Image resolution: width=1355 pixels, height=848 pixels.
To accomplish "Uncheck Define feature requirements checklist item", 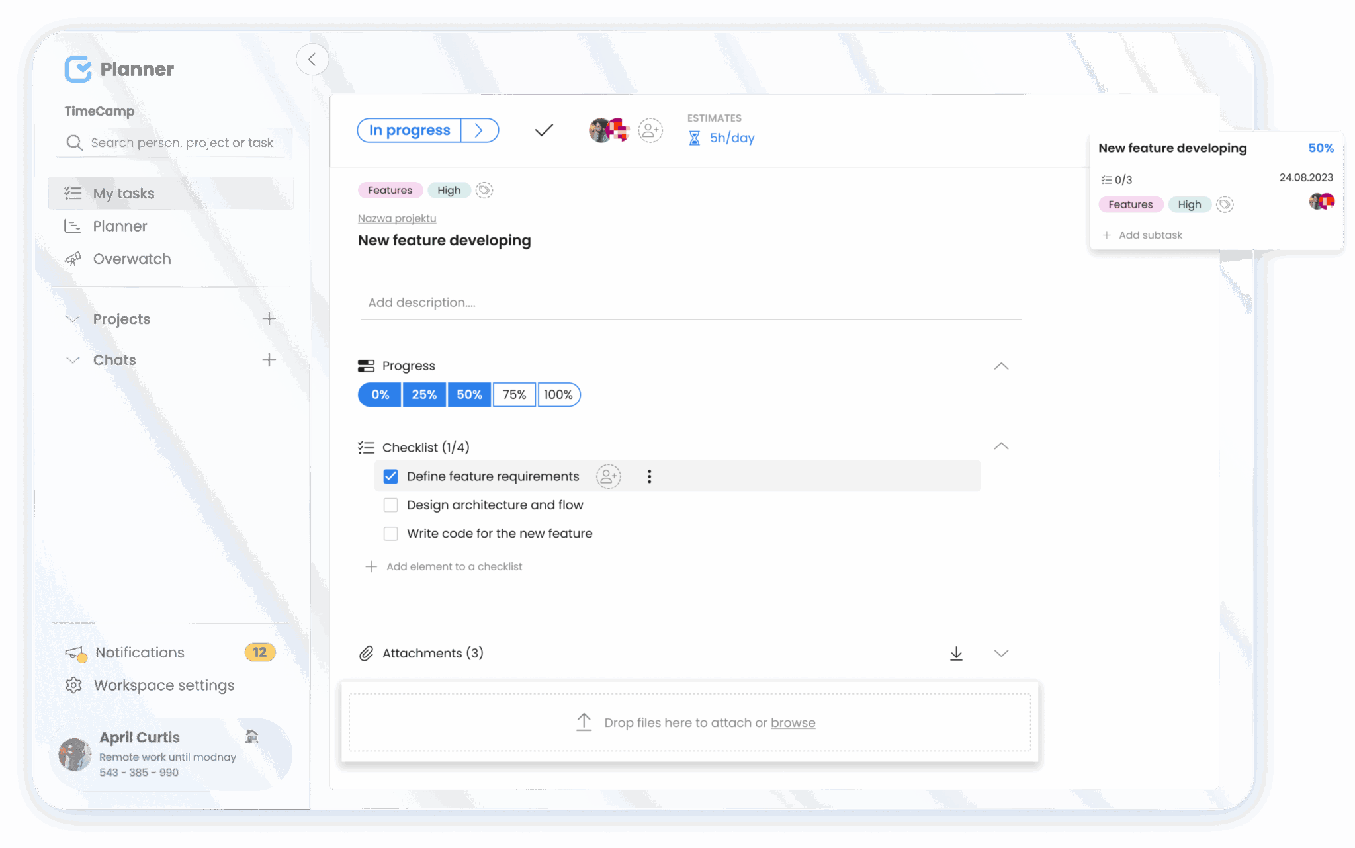I will 390,476.
